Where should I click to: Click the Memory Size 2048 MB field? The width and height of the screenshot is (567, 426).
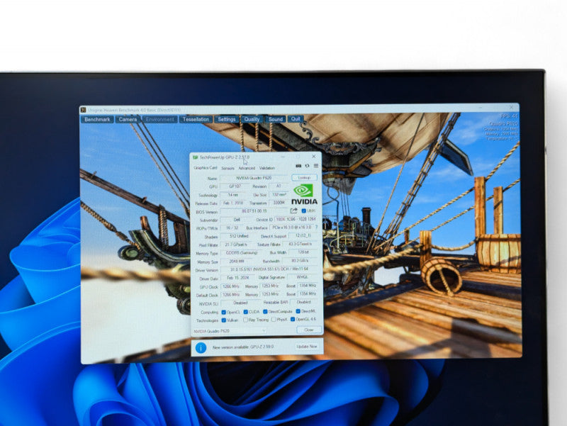click(237, 261)
